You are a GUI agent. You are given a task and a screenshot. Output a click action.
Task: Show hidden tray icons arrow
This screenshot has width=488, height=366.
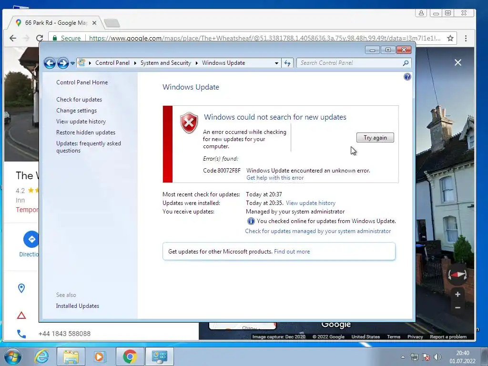(x=403, y=357)
